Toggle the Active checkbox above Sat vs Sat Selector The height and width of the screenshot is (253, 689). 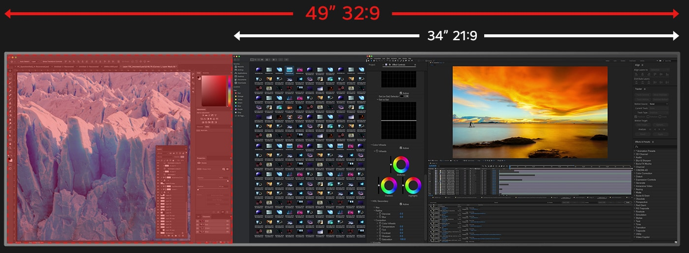point(401,93)
